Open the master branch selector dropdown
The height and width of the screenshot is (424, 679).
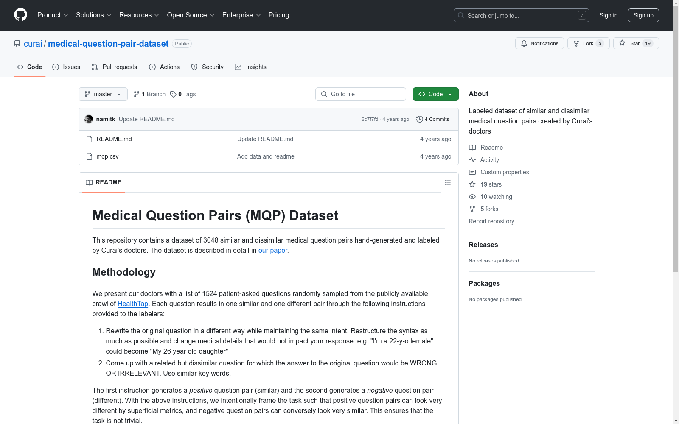pyautogui.click(x=103, y=94)
